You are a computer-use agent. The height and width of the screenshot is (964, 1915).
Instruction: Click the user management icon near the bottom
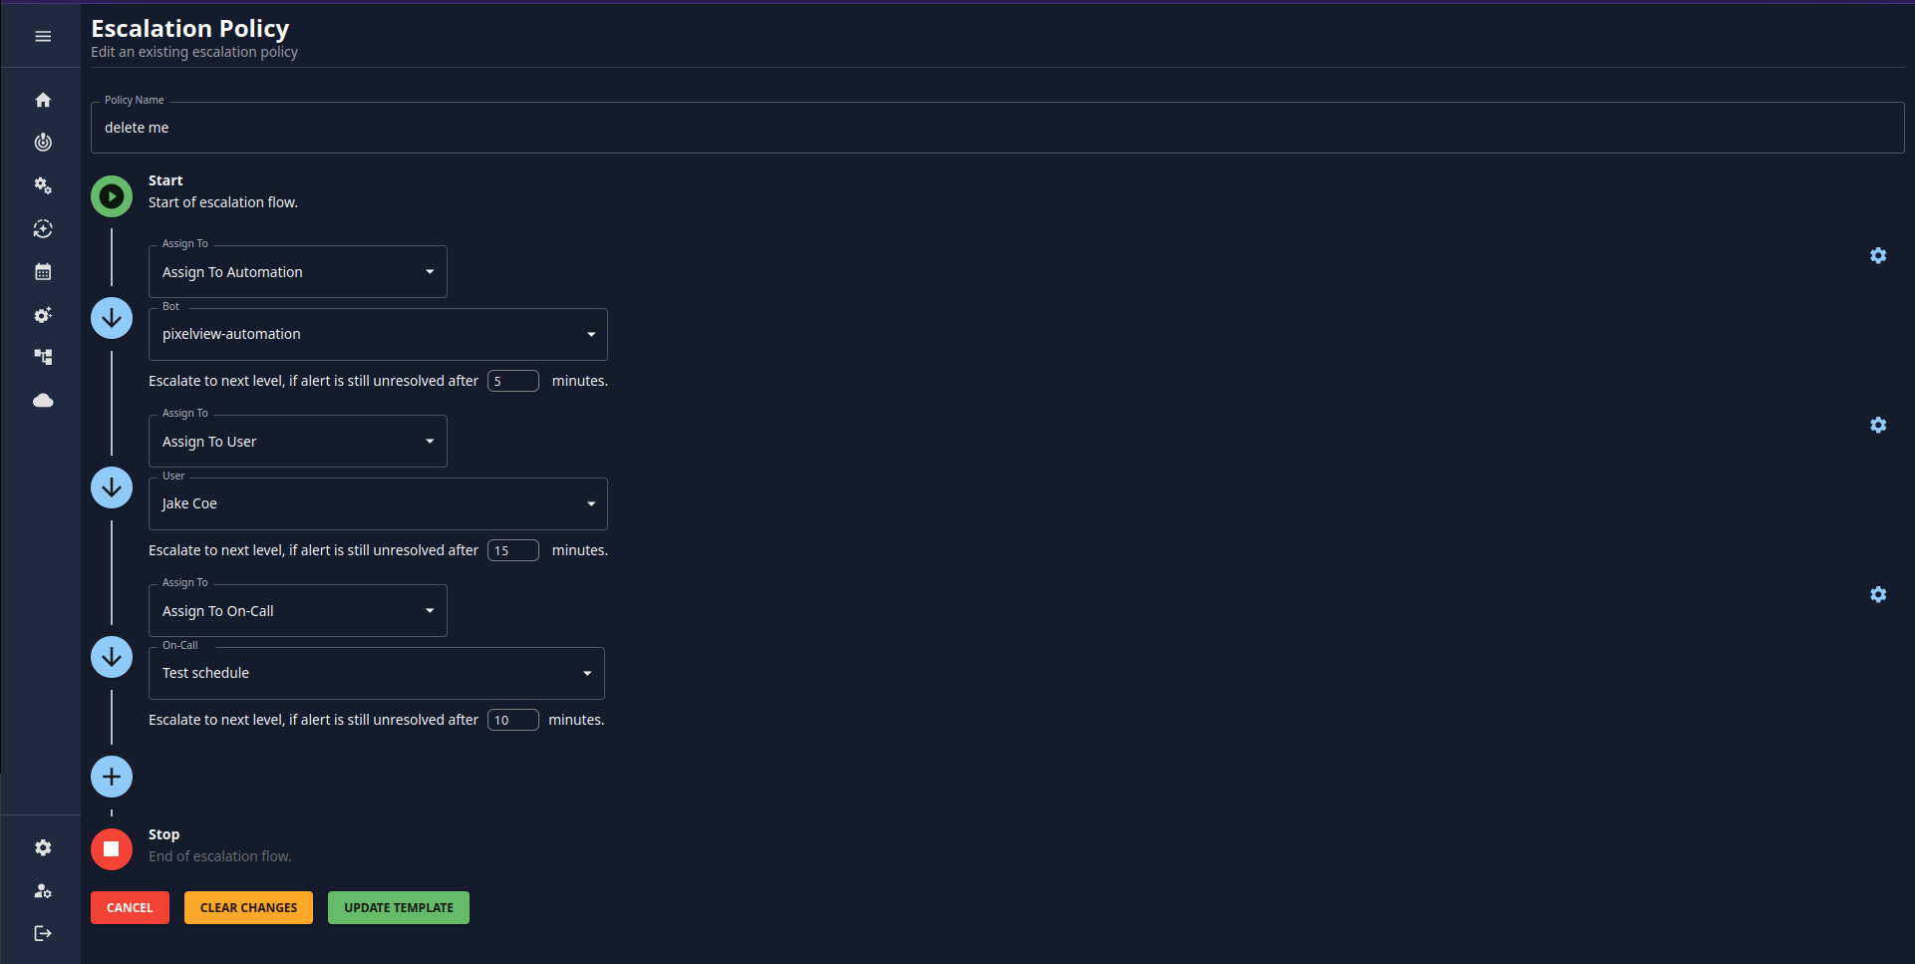[x=43, y=891]
